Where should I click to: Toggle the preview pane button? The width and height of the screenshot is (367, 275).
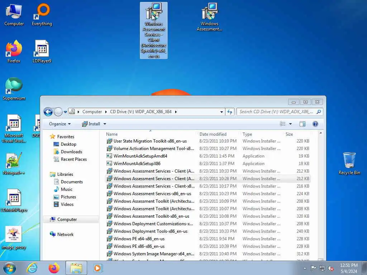[302, 124]
